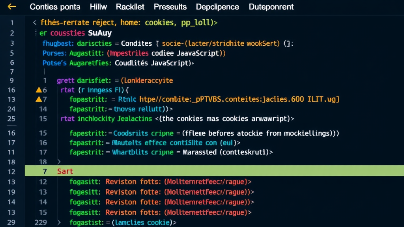The width and height of the screenshot is (404, 227).
Task: Click the warning triangle beside line 7
Action: tap(39, 99)
